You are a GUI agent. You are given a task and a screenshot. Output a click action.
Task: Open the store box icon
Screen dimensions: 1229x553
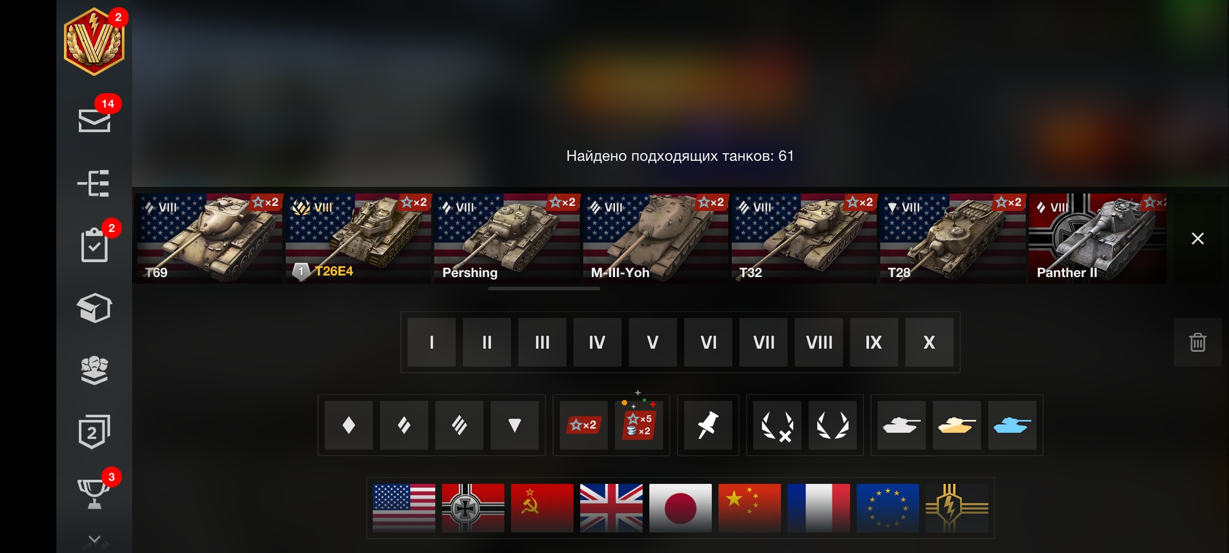(x=94, y=308)
